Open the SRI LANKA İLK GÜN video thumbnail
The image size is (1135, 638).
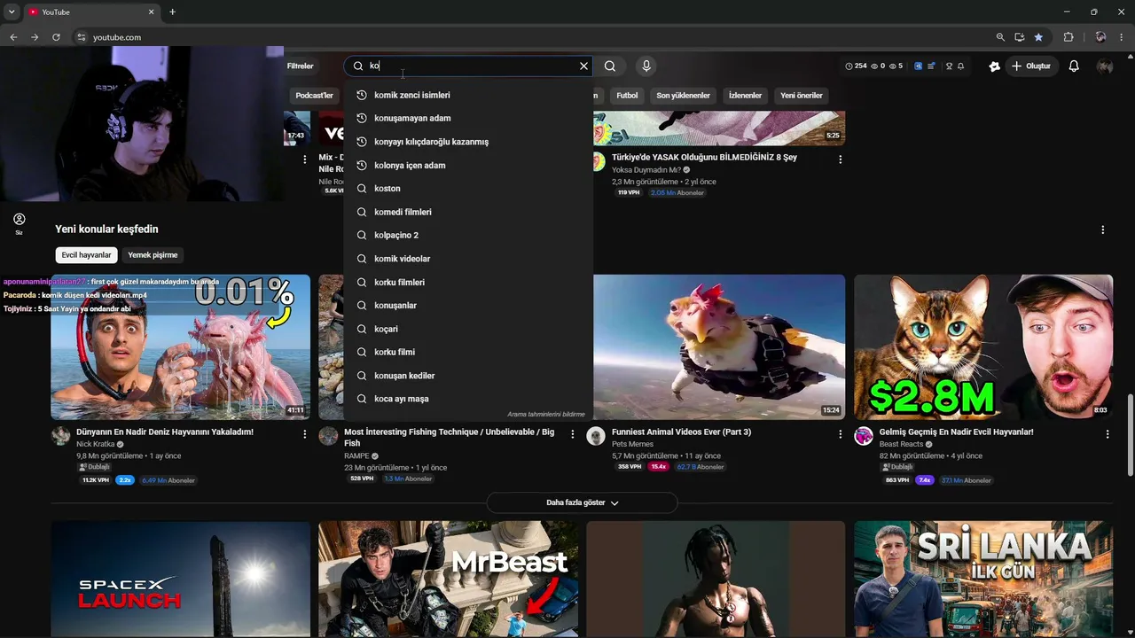983,579
